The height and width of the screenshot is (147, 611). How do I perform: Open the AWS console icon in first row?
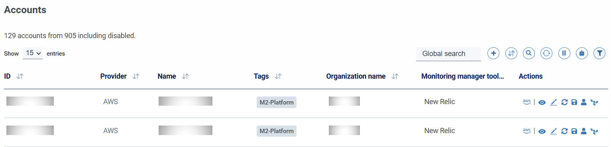527,102
